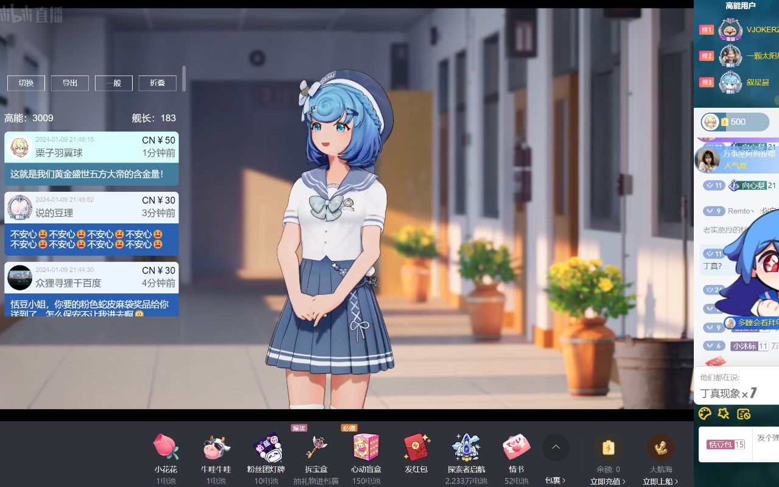The image size is (779, 487).
Task: Click the 丁真? chat message
Action: coord(713,266)
